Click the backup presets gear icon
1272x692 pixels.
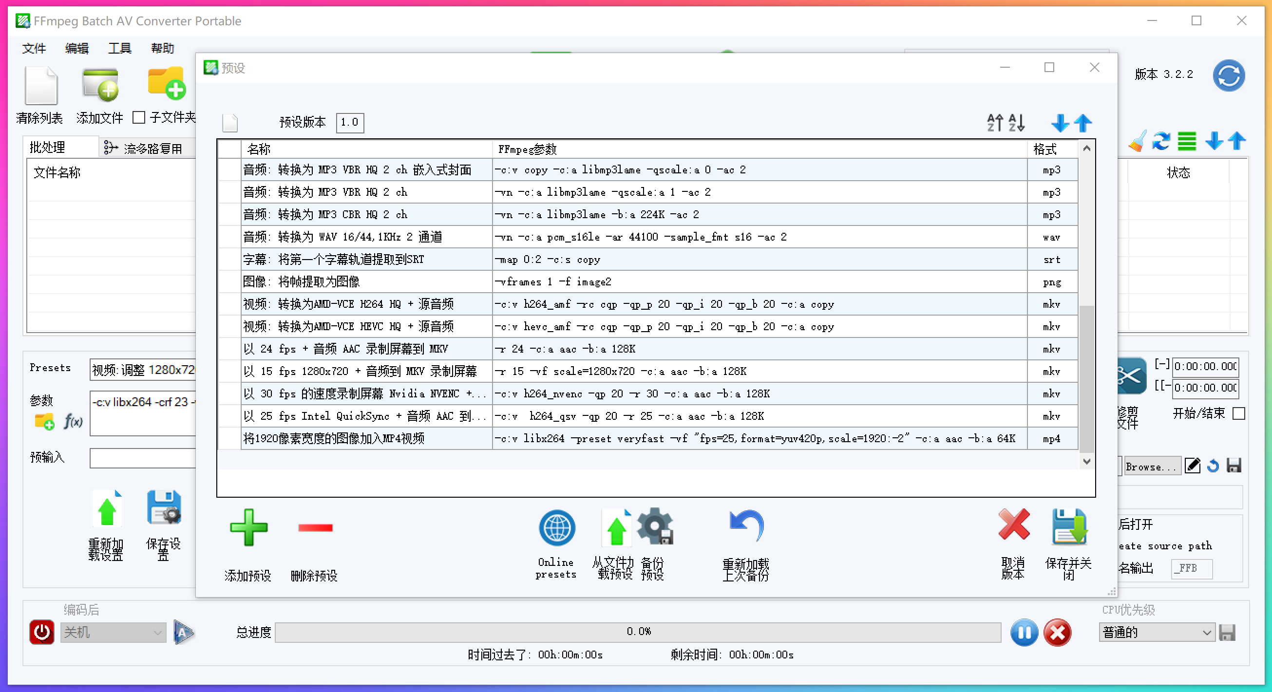click(x=655, y=526)
